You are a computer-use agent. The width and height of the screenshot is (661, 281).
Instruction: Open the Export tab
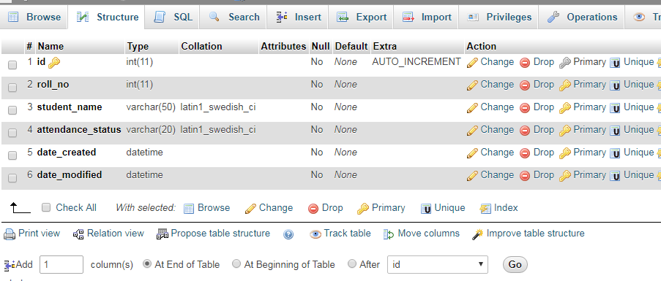click(361, 18)
